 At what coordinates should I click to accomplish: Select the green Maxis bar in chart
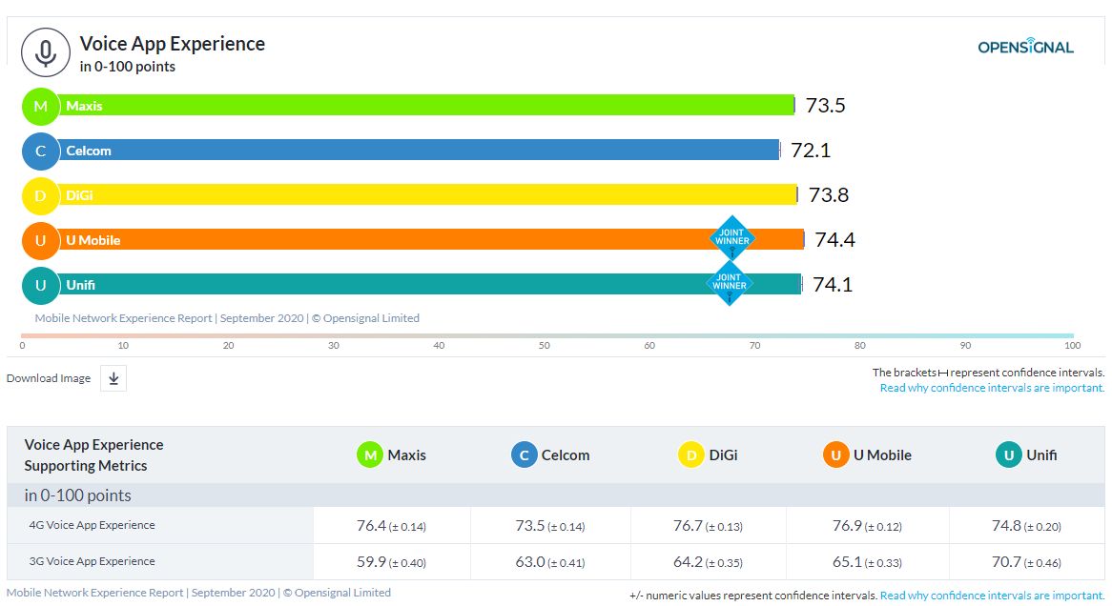point(429,106)
